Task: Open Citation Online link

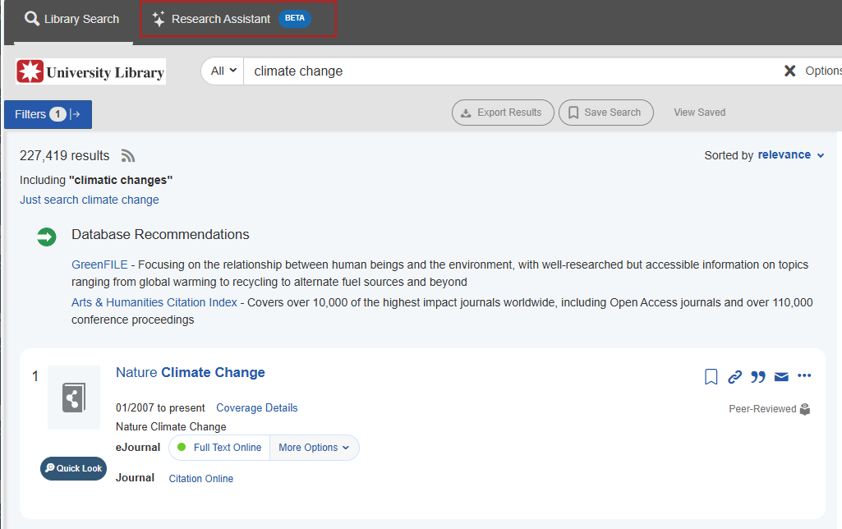Action: tap(200, 479)
